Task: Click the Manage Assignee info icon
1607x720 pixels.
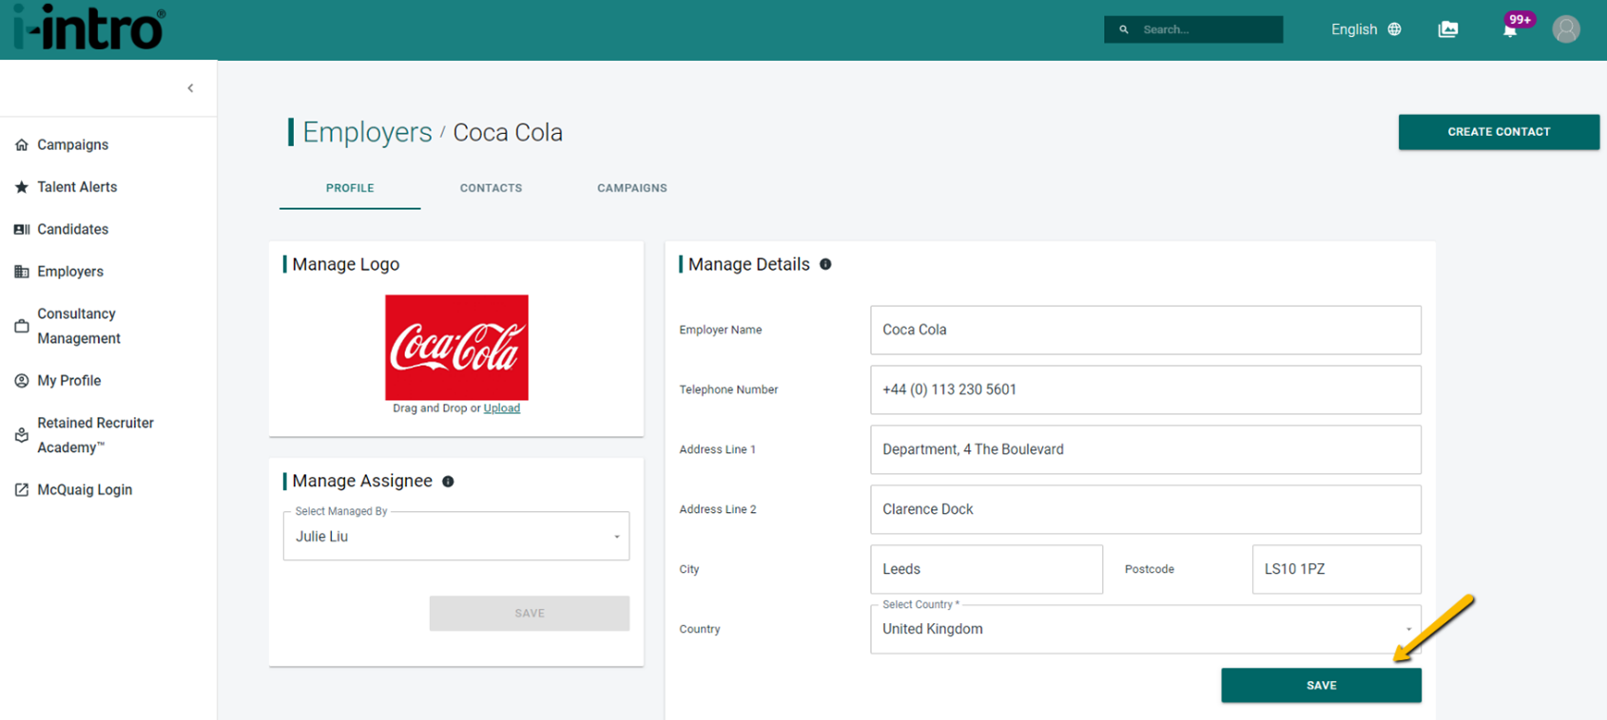Action: [x=448, y=482]
